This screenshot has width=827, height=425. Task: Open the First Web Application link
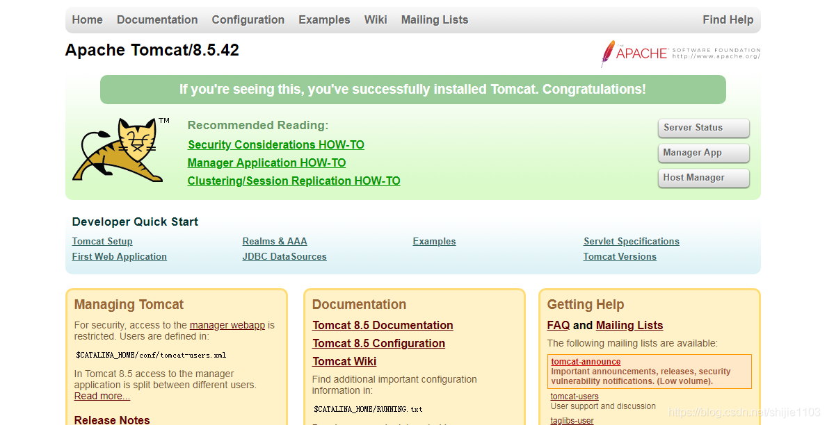point(119,256)
